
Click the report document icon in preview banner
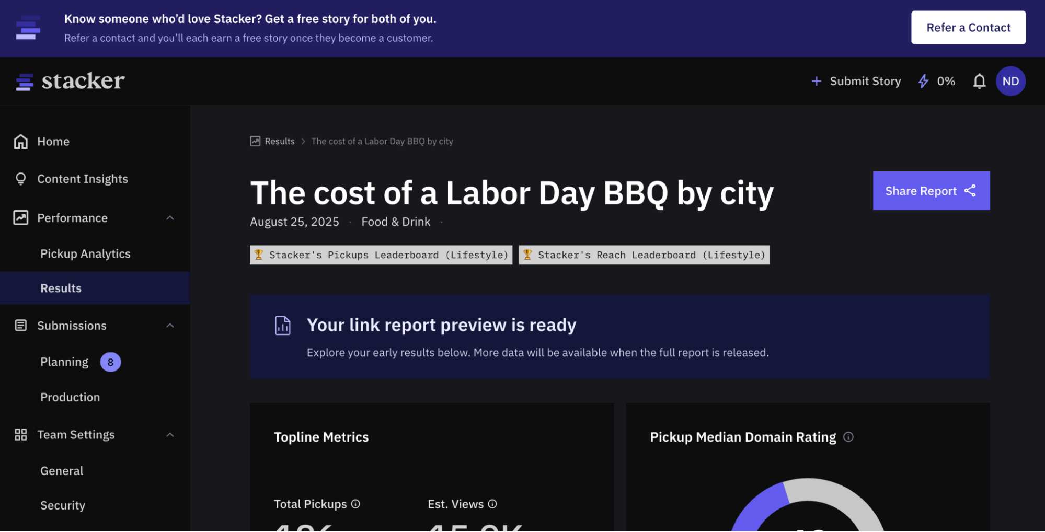[x=283, y=325]
